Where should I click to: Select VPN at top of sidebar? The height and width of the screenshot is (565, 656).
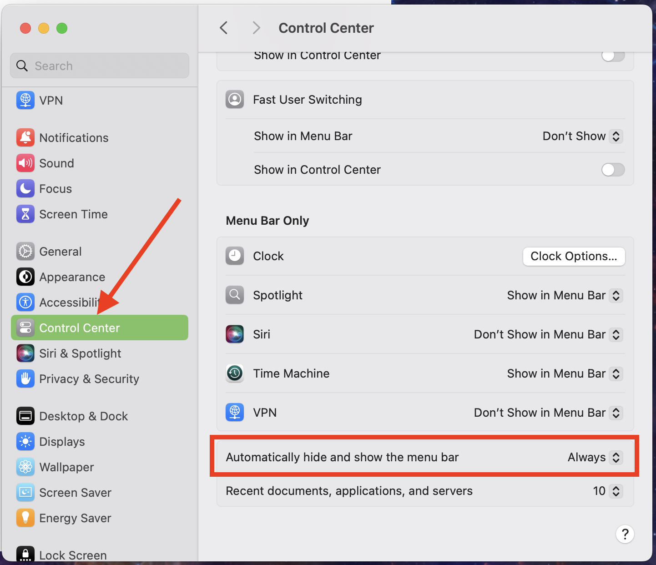coord(100,100)
